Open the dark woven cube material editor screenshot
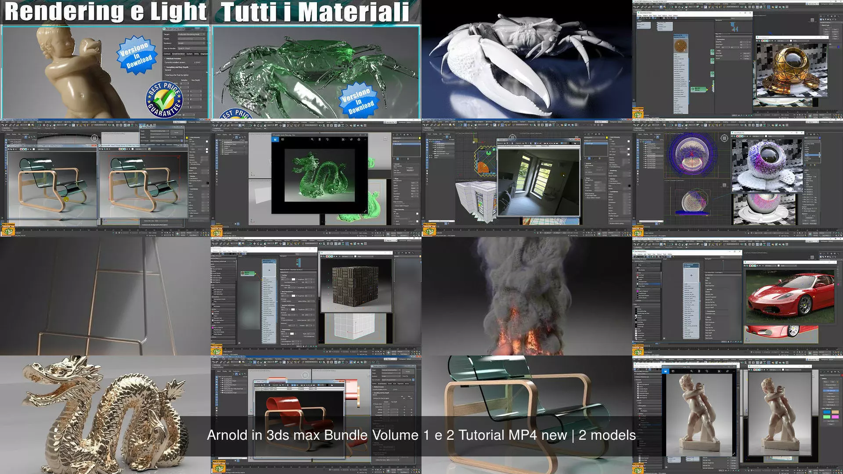843x474 pixels. pyautogui.click(x=316, y=296)
